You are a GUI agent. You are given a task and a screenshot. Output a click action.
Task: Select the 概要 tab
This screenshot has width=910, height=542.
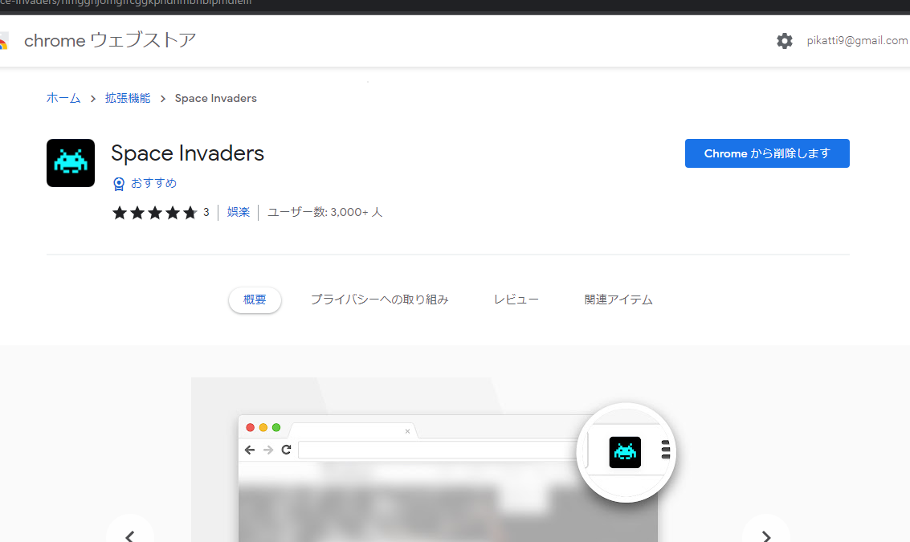(255, 300)
